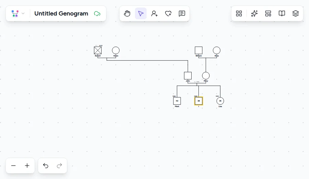Open the book guide icon
The height and width of the screenshot is (179, 309).
tap(282, 13)
